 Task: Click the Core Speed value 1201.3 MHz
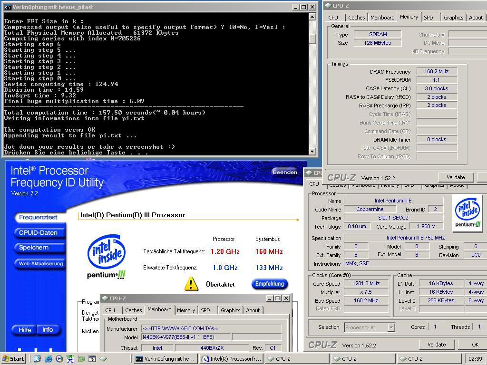pyautogui.click(x=366, y=283)
